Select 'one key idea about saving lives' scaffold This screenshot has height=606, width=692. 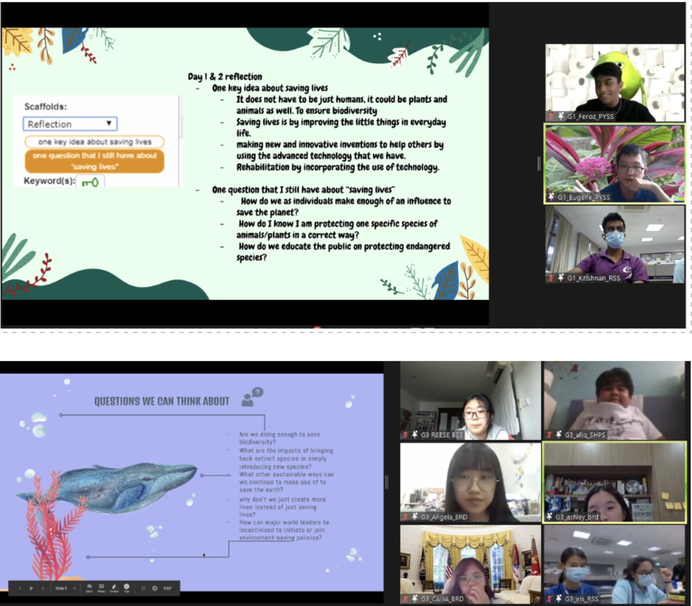(x=95, y=142)
